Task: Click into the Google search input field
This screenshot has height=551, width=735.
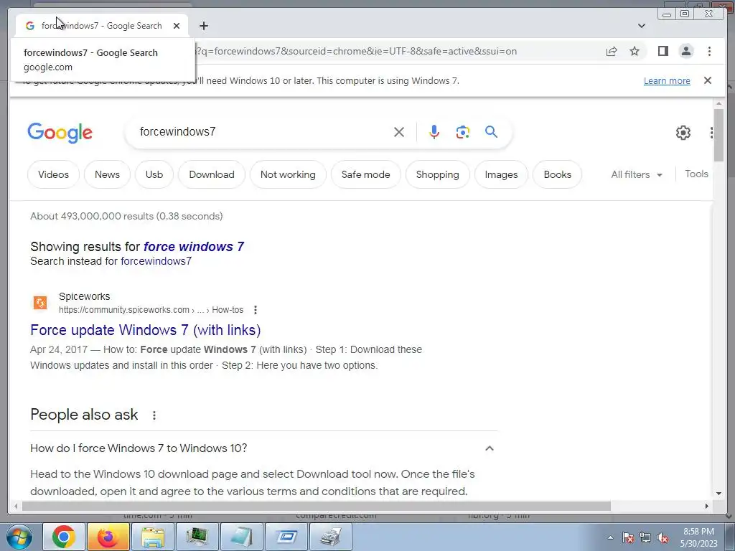Action: tap(263, 132)
